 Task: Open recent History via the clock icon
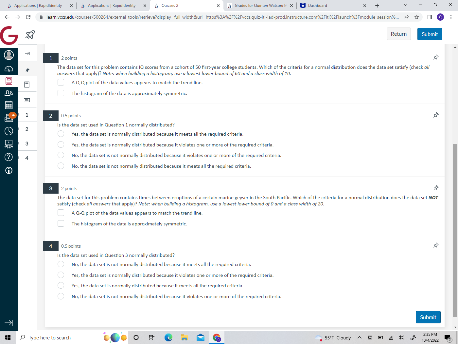(9, 131)
